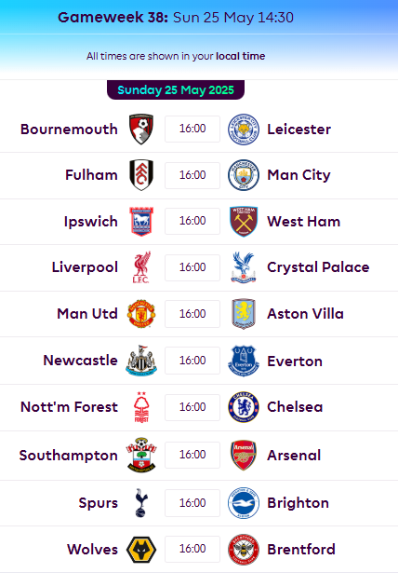Image resolution: width=398 pixels, height=573 pixels.
Task: Click the Gameweek 38 header
Action: pyautogui.click(x=113, y=17)
